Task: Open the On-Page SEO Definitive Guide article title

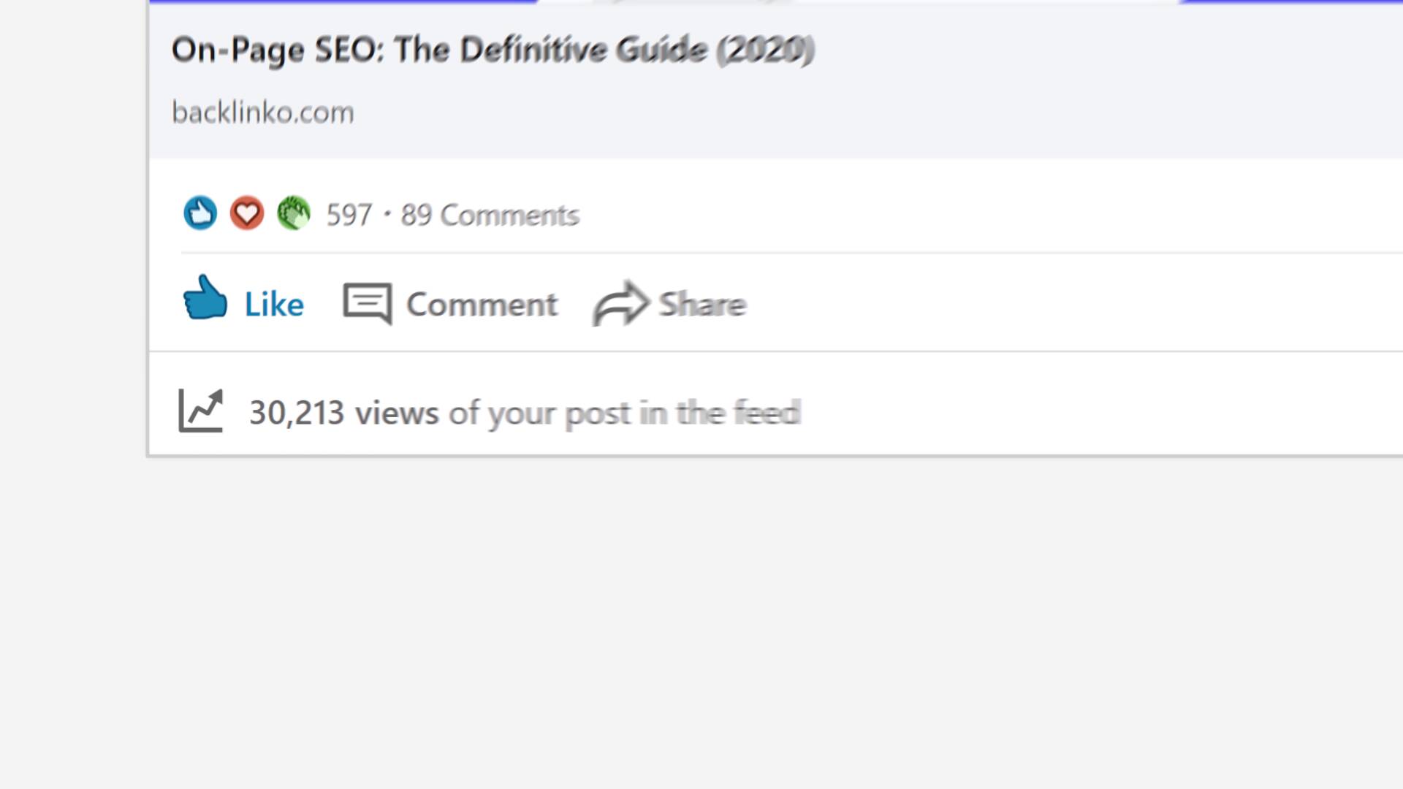Action: tap(493, 50)
